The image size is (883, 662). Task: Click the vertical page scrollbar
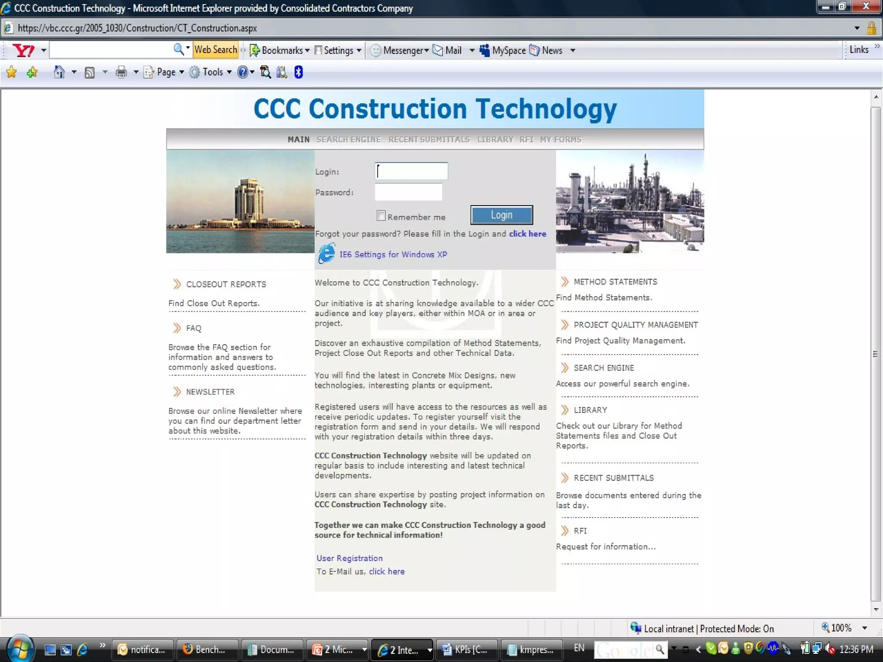(x=876, y=353)
